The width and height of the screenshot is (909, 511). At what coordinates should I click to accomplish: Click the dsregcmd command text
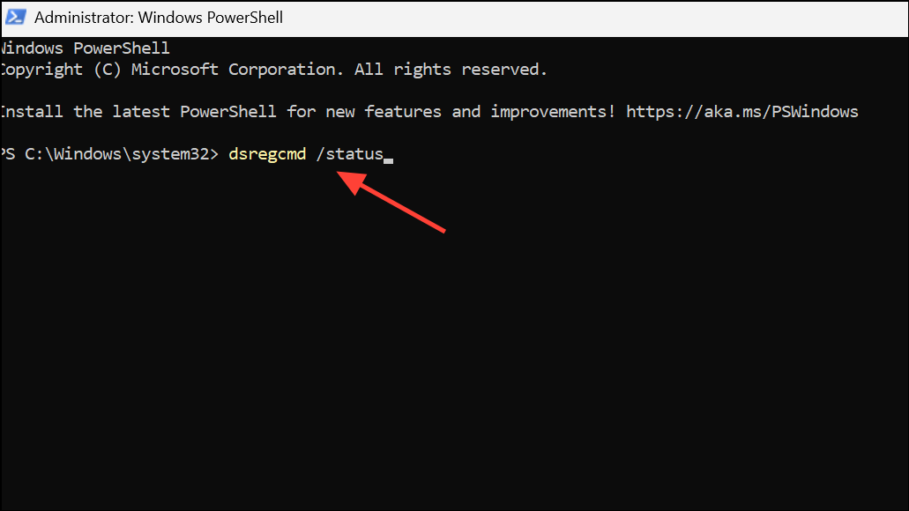click(266, 153)
